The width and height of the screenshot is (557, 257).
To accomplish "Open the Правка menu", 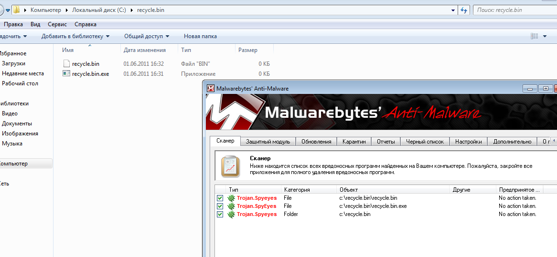I will [x=13, y=24].
